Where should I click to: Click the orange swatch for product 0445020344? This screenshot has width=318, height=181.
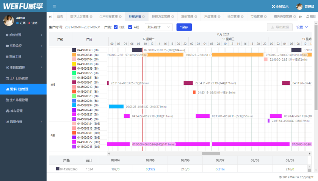pos(74,55)
